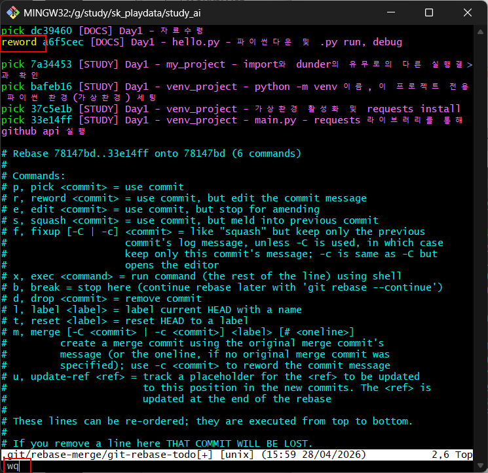This screenshot has width=488, height=473.
Task: Click the 'd, drop <commit>' help line
Action: pyautogui.click(x=102, y=298)
